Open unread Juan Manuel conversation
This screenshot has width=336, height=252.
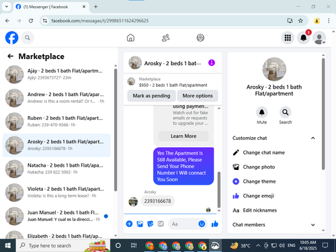pyautogui.click(x=56, y=216)
